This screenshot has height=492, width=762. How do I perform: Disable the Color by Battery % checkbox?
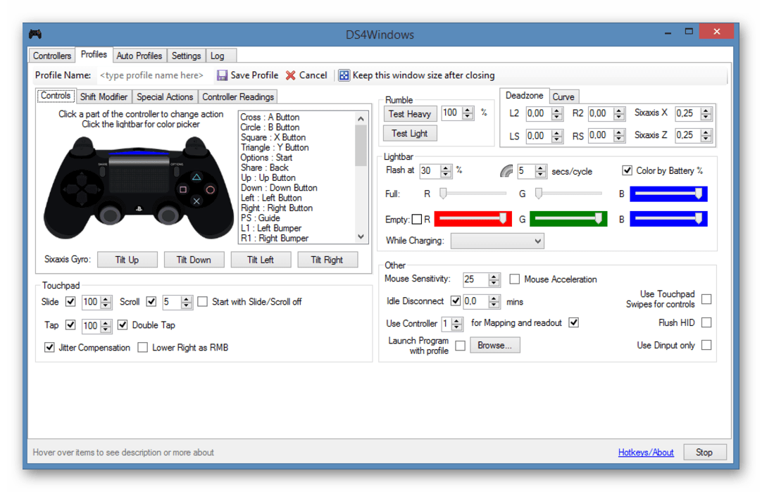[627, 170]
